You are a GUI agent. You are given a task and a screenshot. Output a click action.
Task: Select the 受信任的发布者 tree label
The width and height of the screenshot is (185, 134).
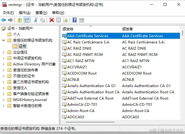(x=26, y=70)
